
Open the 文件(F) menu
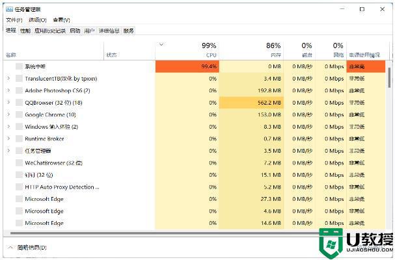point(14,20)
